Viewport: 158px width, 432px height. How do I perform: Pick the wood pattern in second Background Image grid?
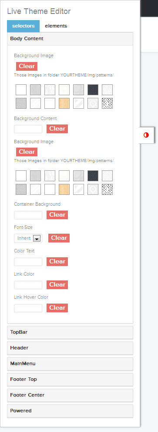coord(64,189)
